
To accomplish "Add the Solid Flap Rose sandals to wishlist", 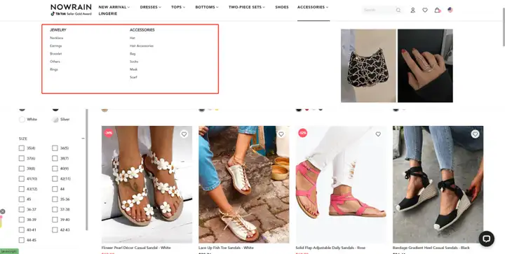I will tap(378, 134).
